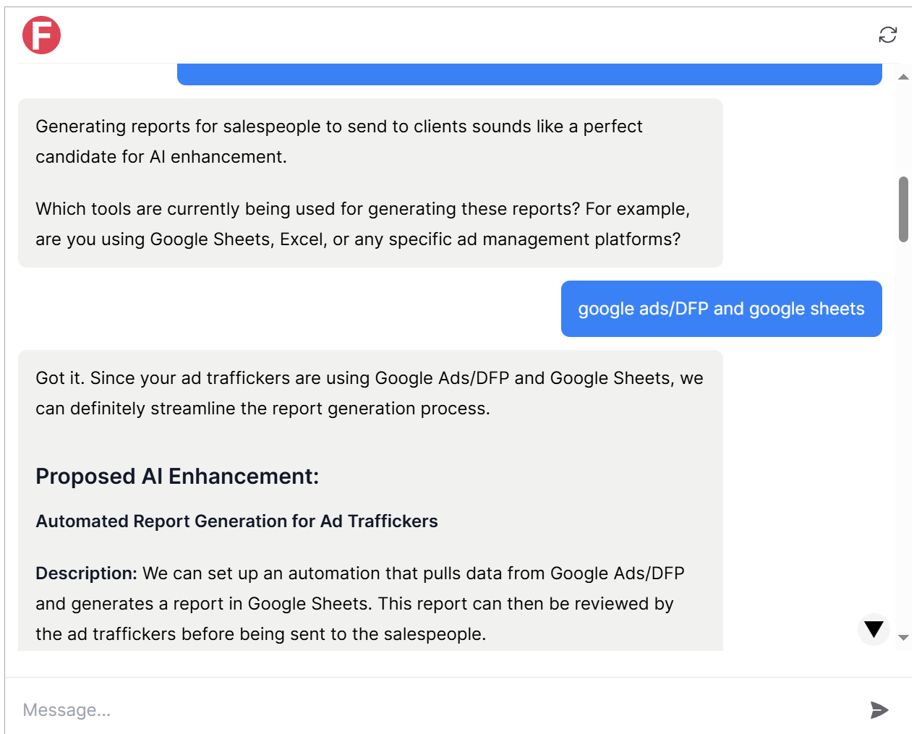Click the red F logo icon

click(x=41, y=35)
